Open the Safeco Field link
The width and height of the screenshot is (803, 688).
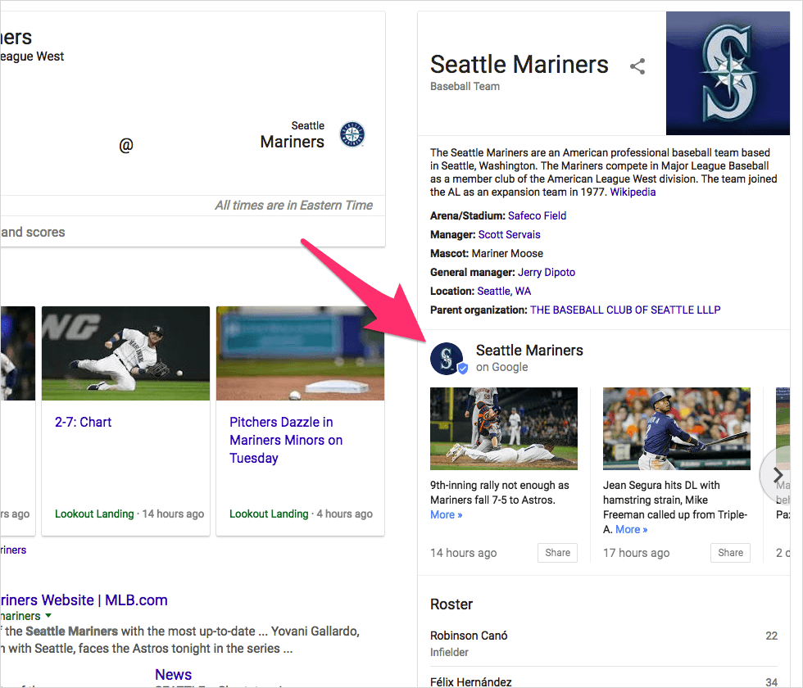point(537,215)
